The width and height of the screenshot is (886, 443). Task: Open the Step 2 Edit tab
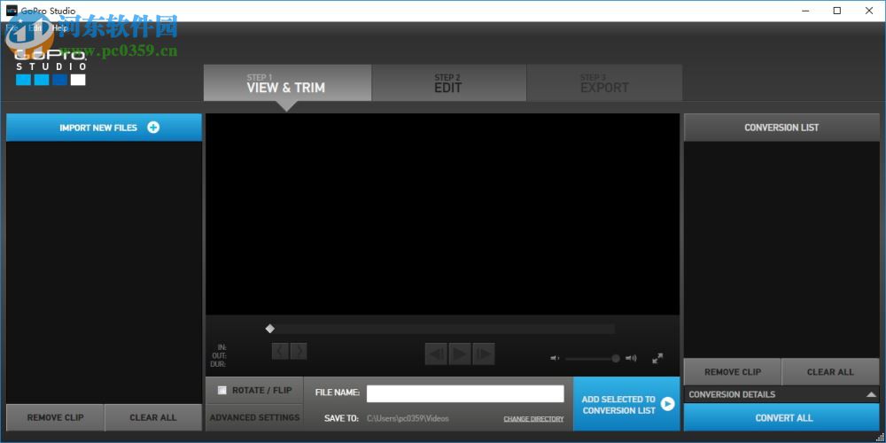[448, 83]
